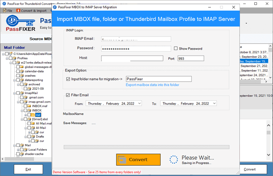Expand the Local Folders tree node
This screenshot has height=176, width=273.
click(18, 150)
